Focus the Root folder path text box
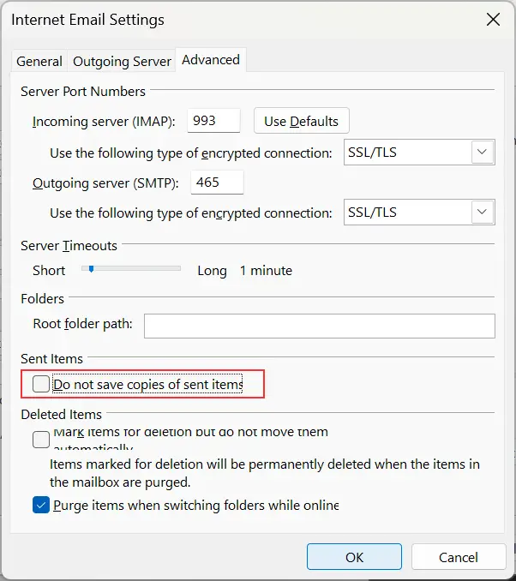Viewport: 516px width, 581px height. click(319, 326)
